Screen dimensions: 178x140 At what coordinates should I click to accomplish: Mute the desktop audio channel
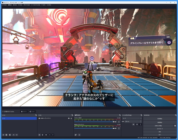pyautogui.click(x=116, y=122)
